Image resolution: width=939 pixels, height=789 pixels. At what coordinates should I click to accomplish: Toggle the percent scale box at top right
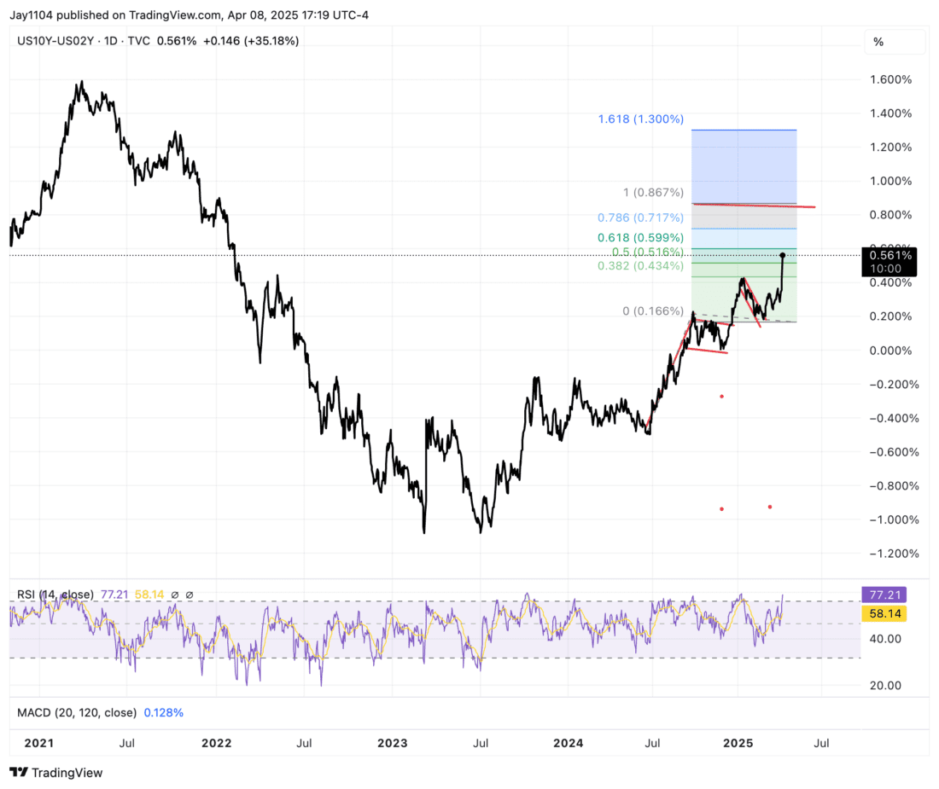(x=895, y=42)
